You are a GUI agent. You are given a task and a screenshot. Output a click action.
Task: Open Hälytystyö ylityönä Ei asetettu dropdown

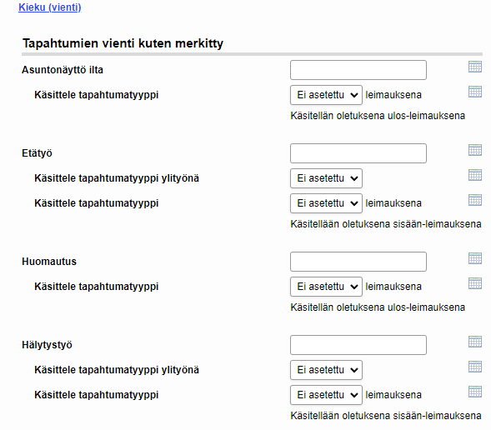pyautogui.click(x=326, y=370)
